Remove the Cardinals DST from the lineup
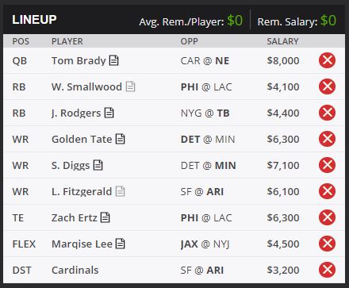The height and width of the screenshot is (288, 349). click(327, 270)
